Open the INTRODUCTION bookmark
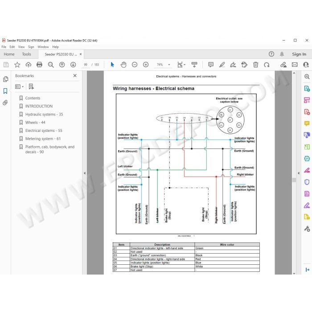The width and height of the screenshot is (312, 312). coord(39,106)
